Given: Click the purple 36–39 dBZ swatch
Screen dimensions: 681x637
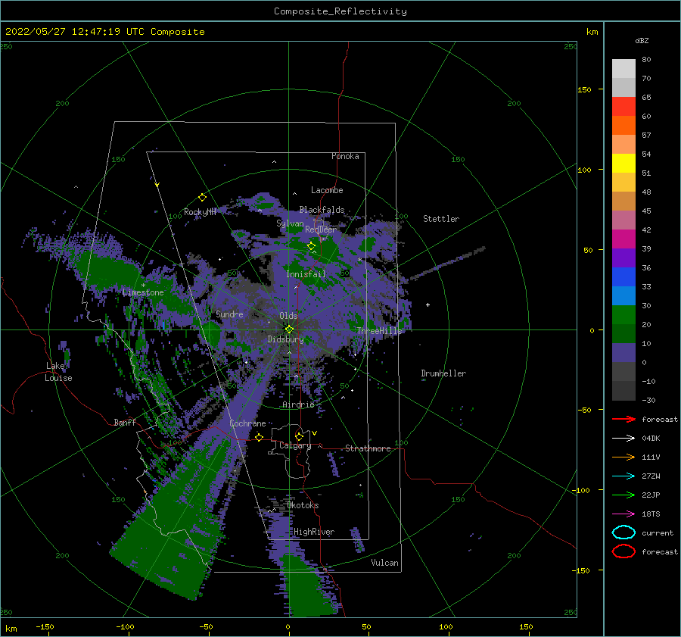Looking at the screenshot, I should click(623, 258).
